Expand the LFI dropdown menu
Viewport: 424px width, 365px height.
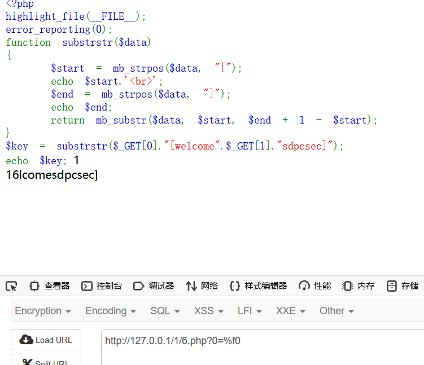250,311
